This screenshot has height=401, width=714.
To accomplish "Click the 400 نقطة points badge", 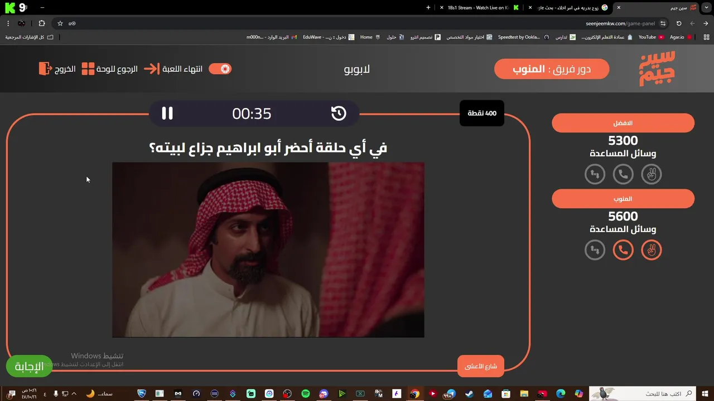I will [482, 113].
